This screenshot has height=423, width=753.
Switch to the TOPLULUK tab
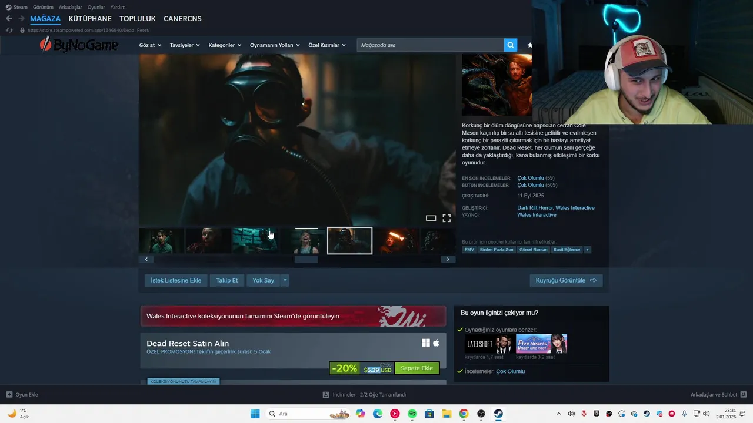(138, 19)
